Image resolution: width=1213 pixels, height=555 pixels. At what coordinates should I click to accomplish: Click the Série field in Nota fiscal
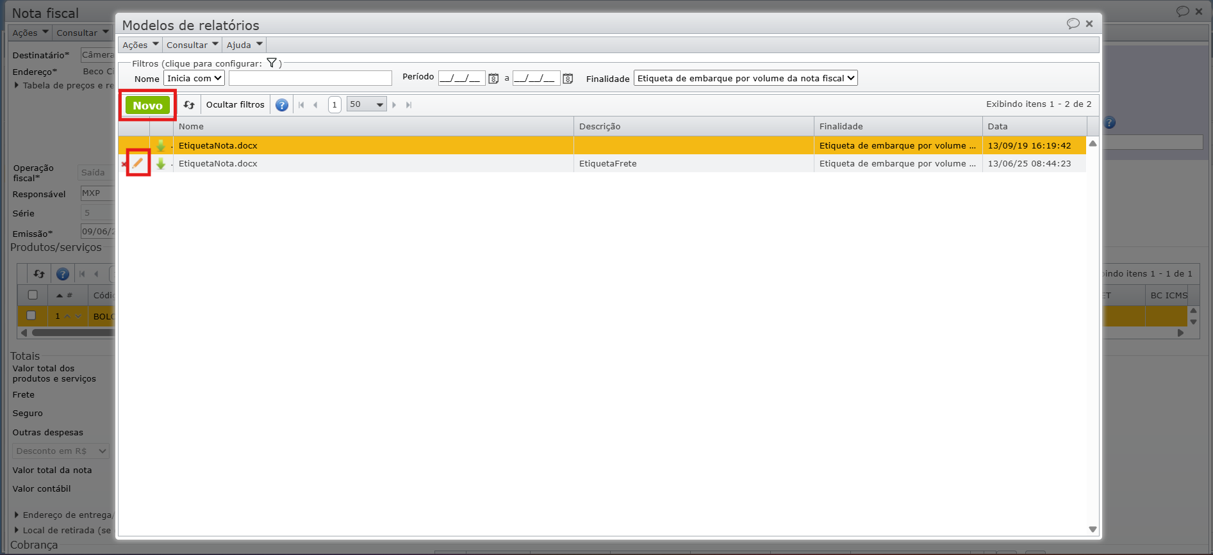coord(97,213)
